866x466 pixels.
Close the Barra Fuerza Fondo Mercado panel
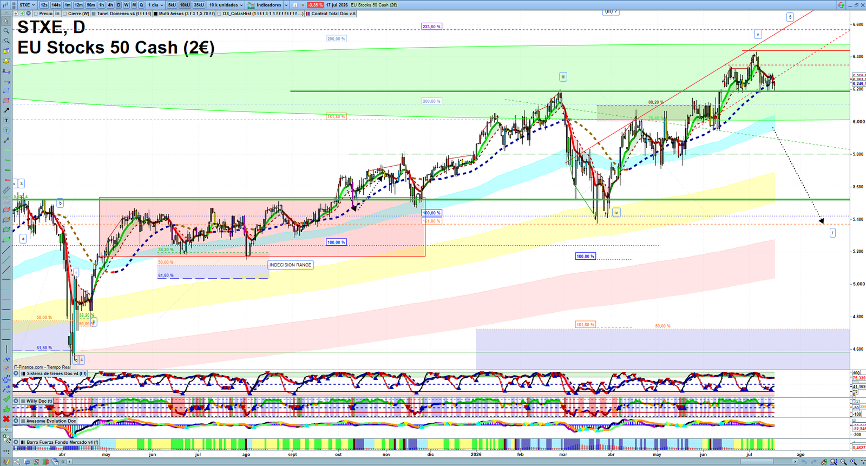coord(16,442)
